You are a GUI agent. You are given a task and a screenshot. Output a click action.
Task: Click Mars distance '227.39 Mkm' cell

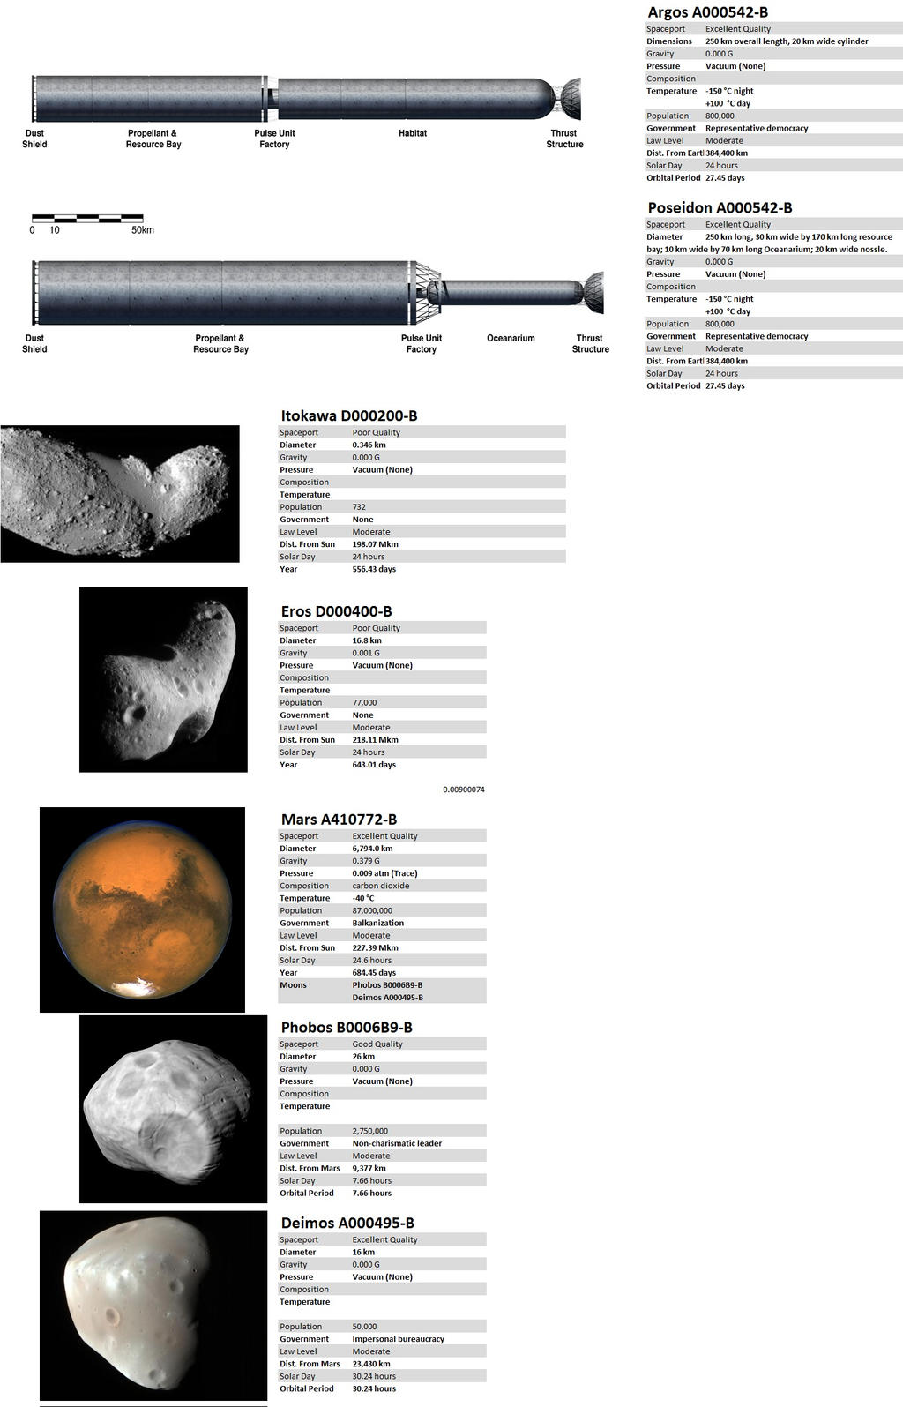(x=375, y=947)
